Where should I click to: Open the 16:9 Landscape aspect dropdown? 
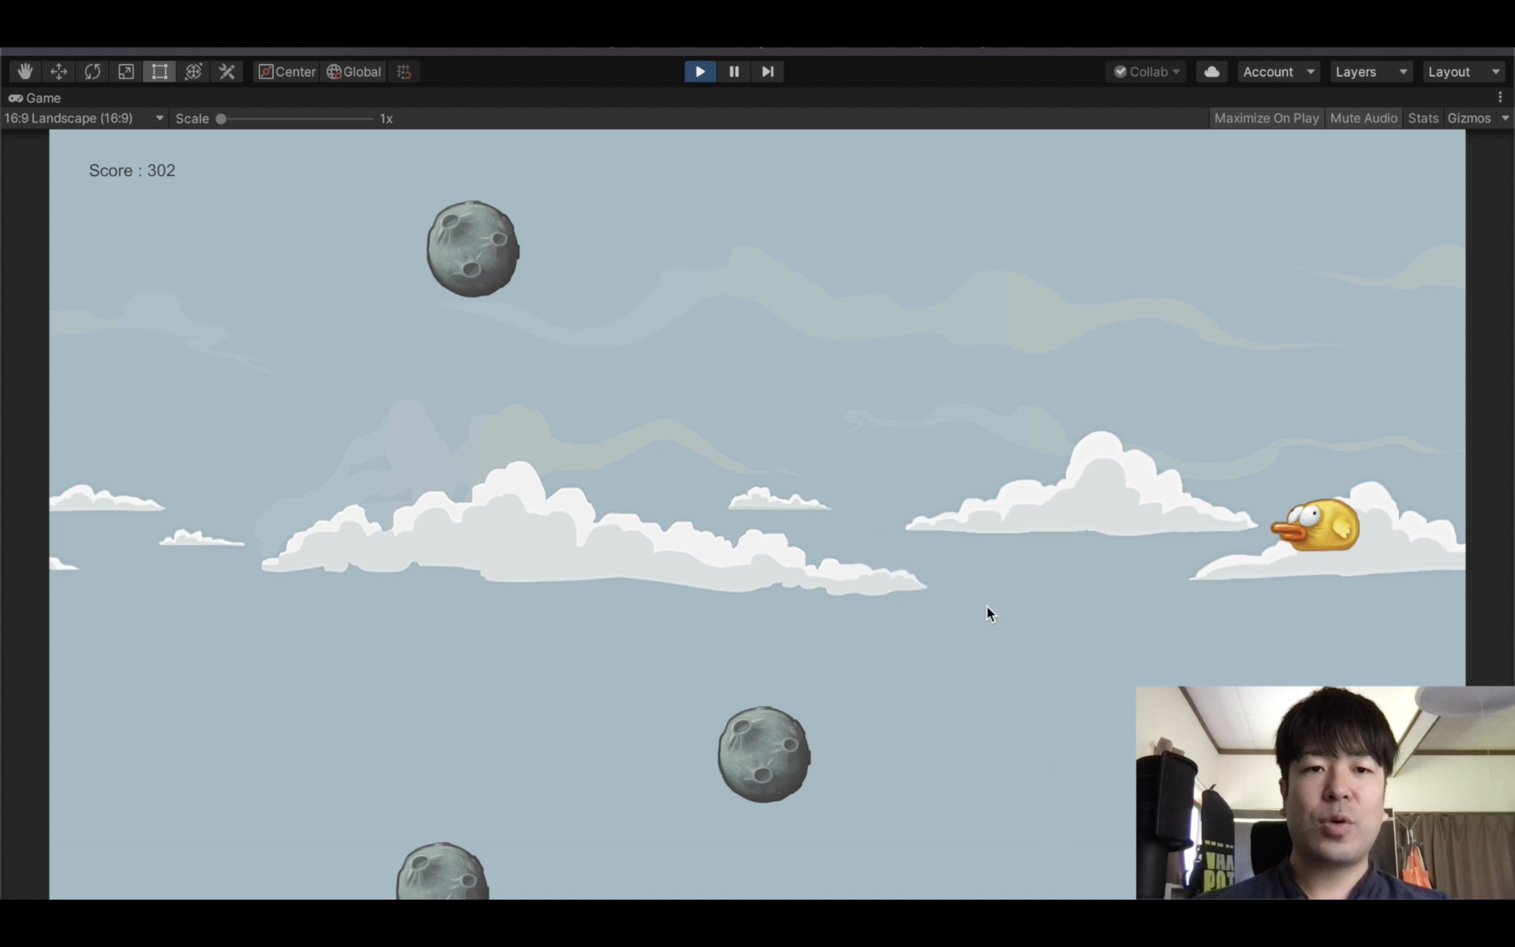pos(83,118)
